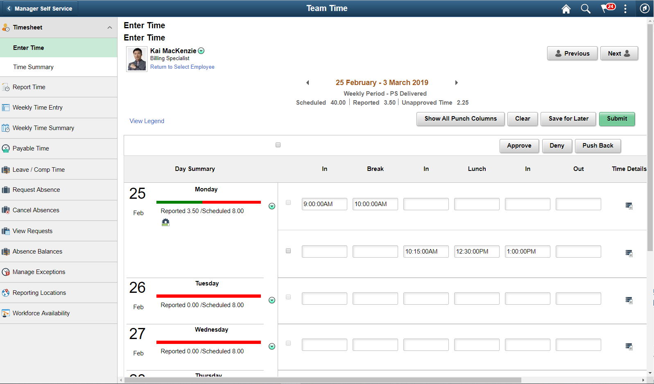Image resolution: width=654 pixels, height=384 pixels.
Task: Click the horizontal scrollbar at bottom
Action: tap(323, 380)
